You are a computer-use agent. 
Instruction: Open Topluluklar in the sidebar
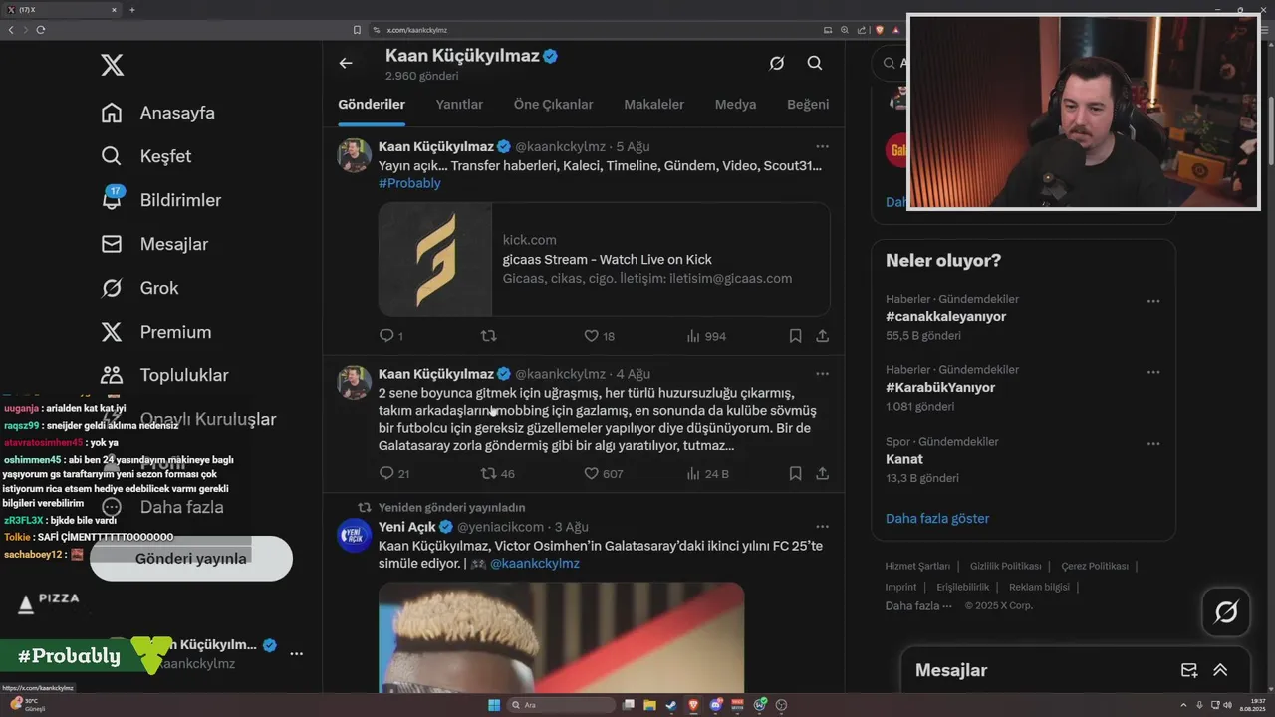click(x=164, y=375)
